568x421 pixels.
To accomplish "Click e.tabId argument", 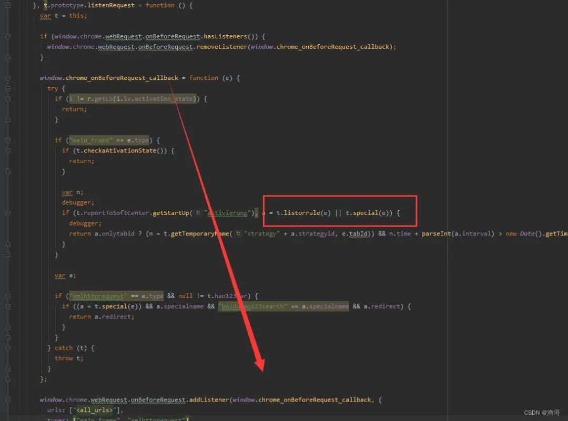I will point(354,234).
